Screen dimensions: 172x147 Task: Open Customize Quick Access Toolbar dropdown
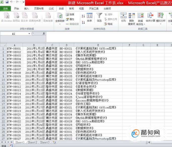point(23,2)
